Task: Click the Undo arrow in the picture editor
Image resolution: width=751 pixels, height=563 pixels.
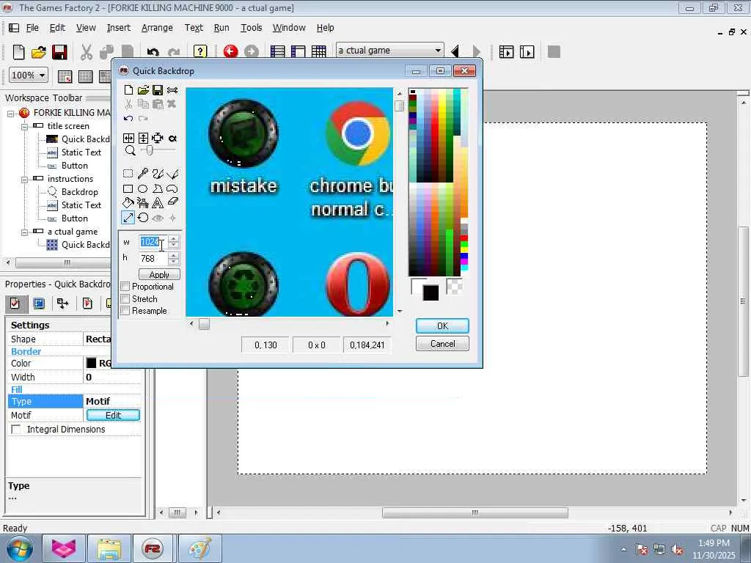Action: tap(128, 118)
